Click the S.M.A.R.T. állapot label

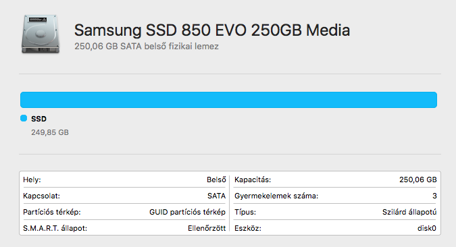pyautogui.click(x=55, y=228)
